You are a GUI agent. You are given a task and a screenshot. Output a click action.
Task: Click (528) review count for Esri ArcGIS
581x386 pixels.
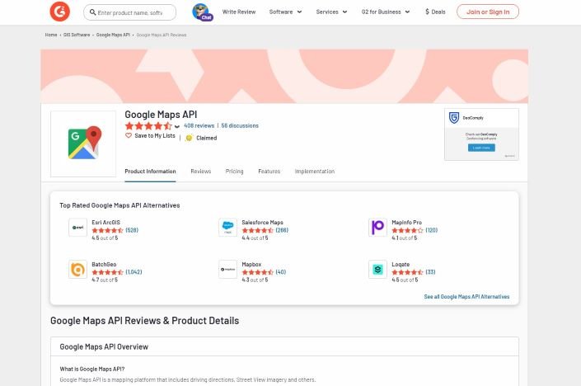[x=132, y=230]
